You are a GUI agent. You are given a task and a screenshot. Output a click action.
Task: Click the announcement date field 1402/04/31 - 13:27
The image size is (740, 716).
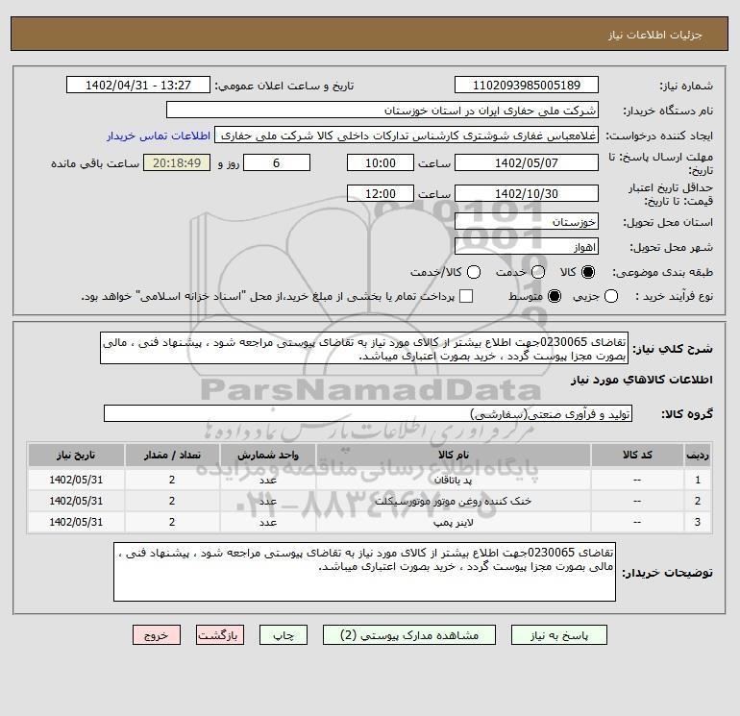(138, 85)
